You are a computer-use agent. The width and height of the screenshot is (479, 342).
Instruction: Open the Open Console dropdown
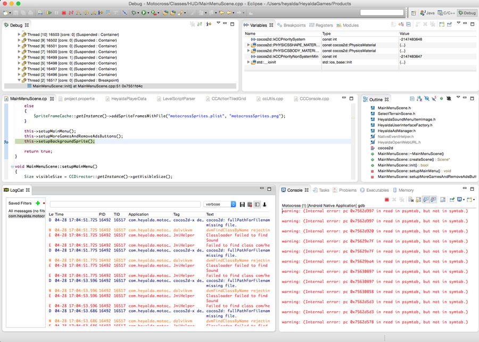(x=474, y=200)
